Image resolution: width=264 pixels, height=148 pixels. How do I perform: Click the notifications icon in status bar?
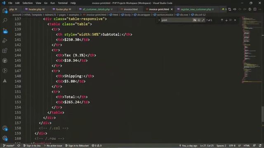(x=260, y=146)
